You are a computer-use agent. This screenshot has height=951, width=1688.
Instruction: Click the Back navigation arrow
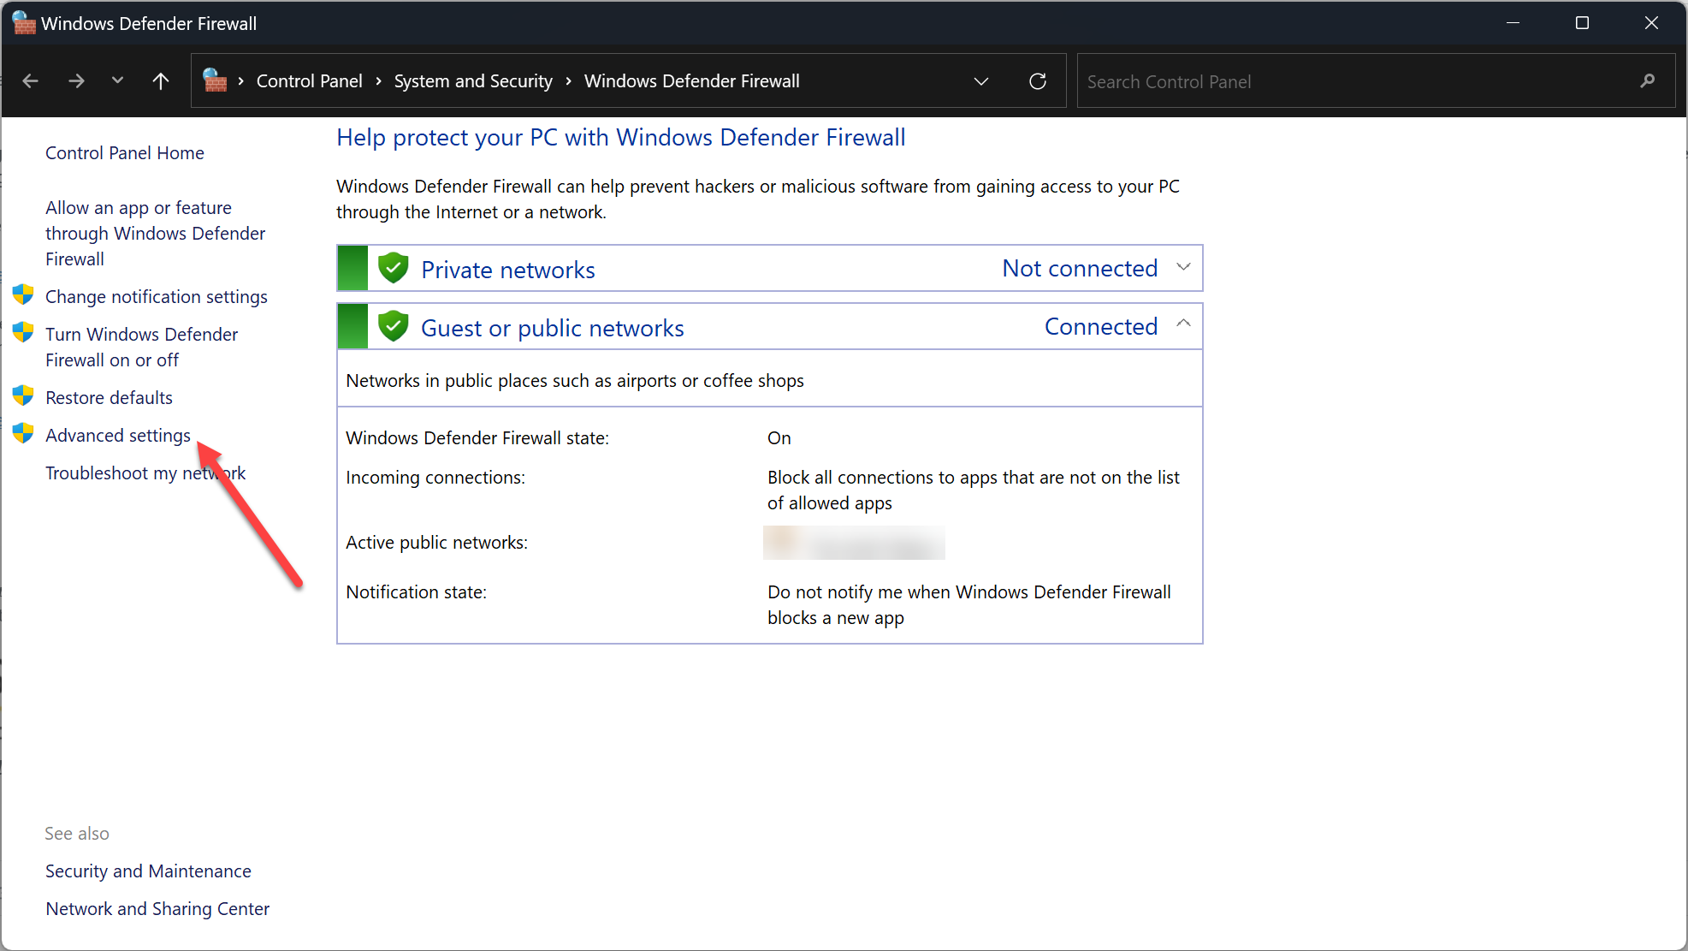coord(31,81)
